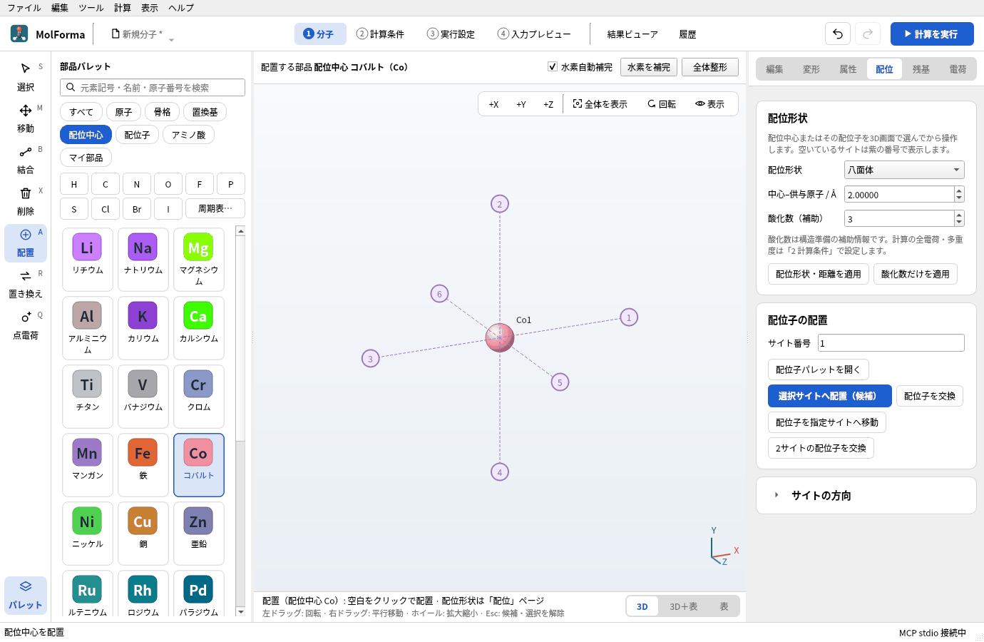Viewport: 984px width, 642px height.
Task: Click the redo arrow button
Action: click(868, 34)
